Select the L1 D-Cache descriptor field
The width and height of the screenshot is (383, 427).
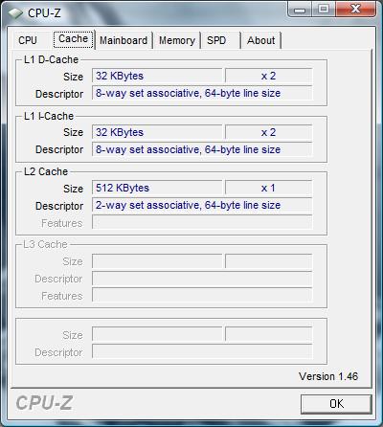pyautogui.click(x=202, y=93)
